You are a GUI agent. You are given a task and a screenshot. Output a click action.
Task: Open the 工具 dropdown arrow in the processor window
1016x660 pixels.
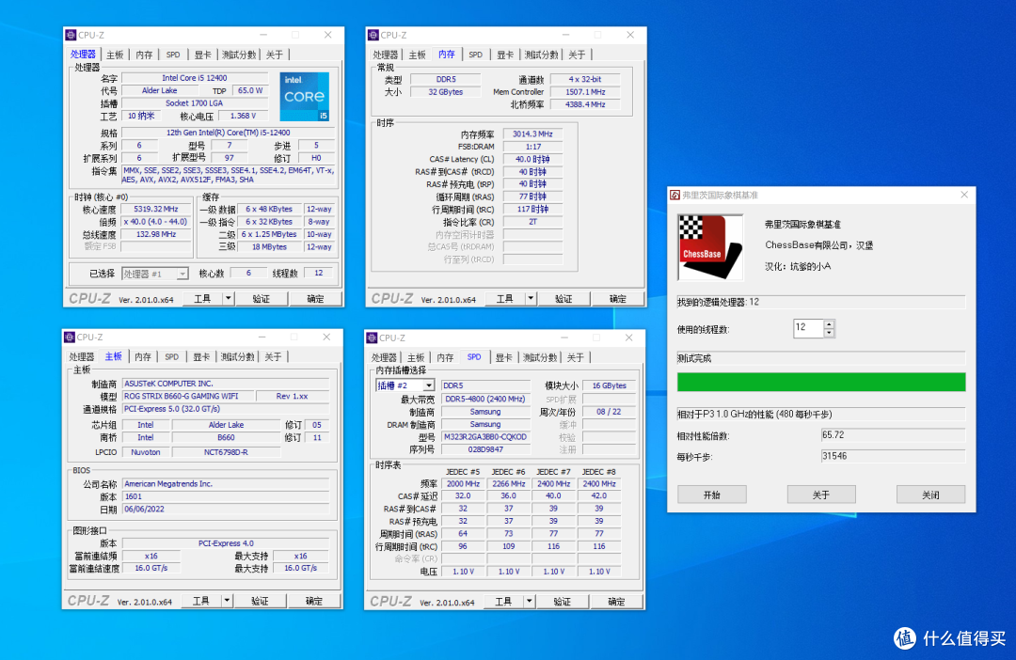(x=228, y=299)
